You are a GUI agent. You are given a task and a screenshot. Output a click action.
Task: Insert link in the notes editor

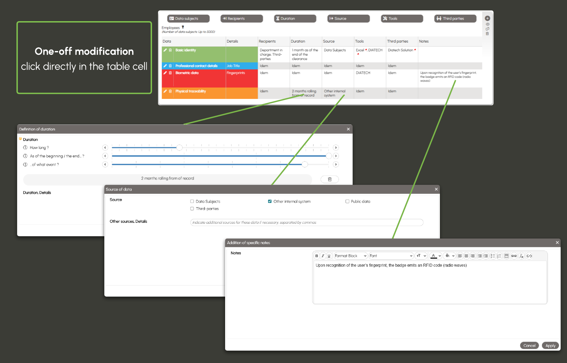tap(514, 256)
